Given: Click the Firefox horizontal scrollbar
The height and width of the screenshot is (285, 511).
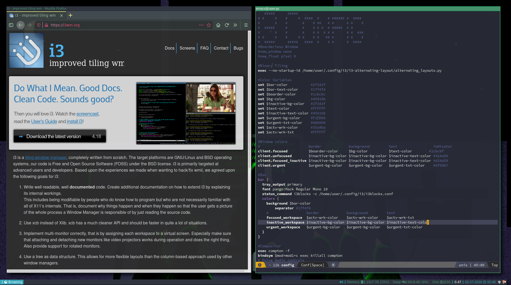Looking at the screenshot, I should 126,271.
